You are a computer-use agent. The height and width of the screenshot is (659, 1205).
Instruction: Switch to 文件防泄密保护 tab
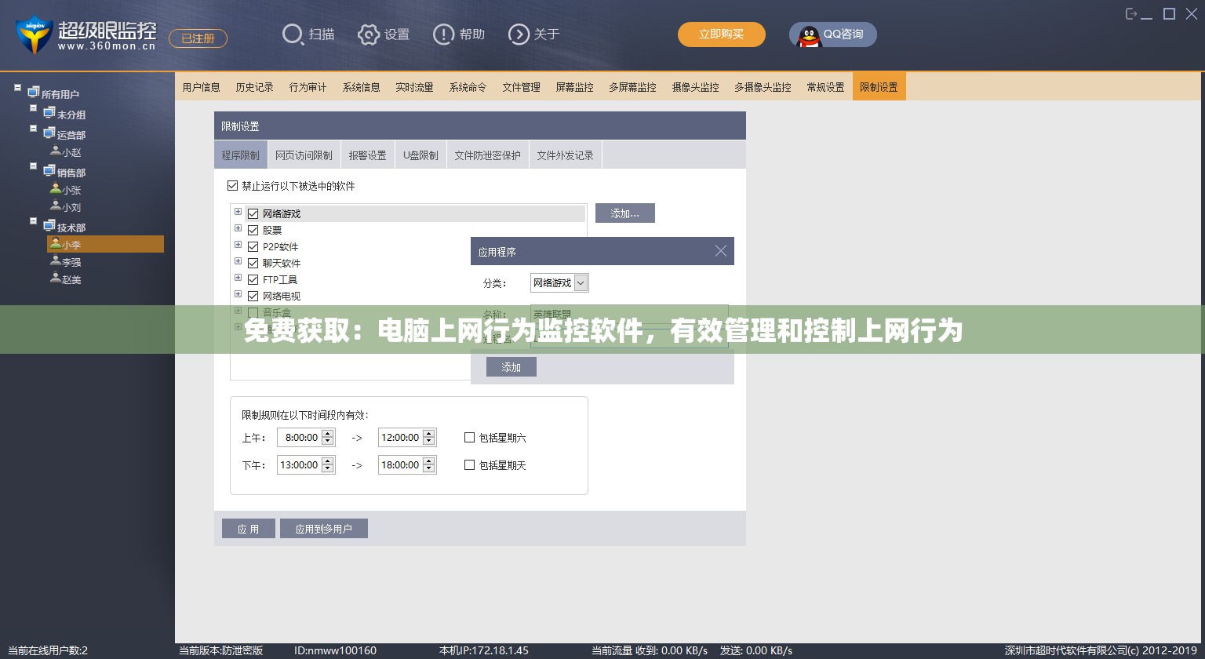point(488,155)
